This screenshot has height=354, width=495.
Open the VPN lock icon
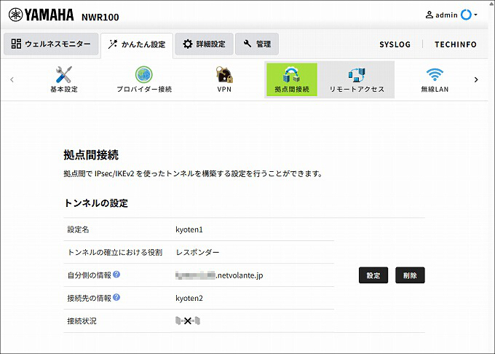pos(224,74)
